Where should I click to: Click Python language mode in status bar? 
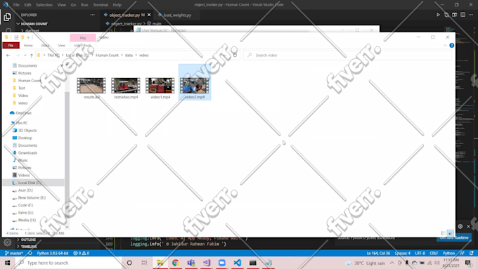[448, 253]
